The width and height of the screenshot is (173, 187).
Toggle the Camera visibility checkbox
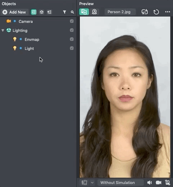click(72, 21)
